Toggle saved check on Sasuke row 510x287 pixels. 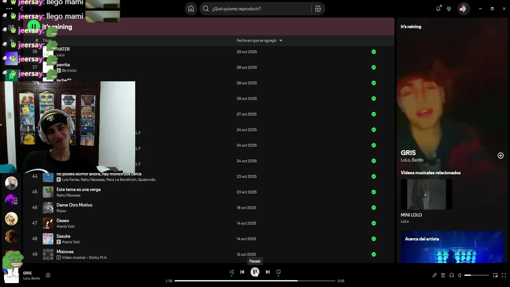coord(374,239)
